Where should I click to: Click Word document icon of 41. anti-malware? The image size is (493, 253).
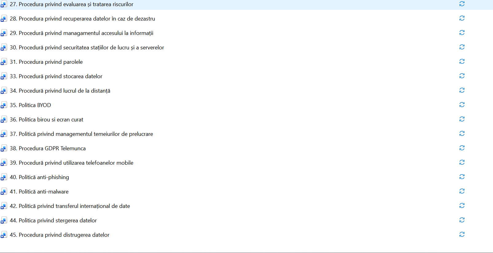pos(4,192)
